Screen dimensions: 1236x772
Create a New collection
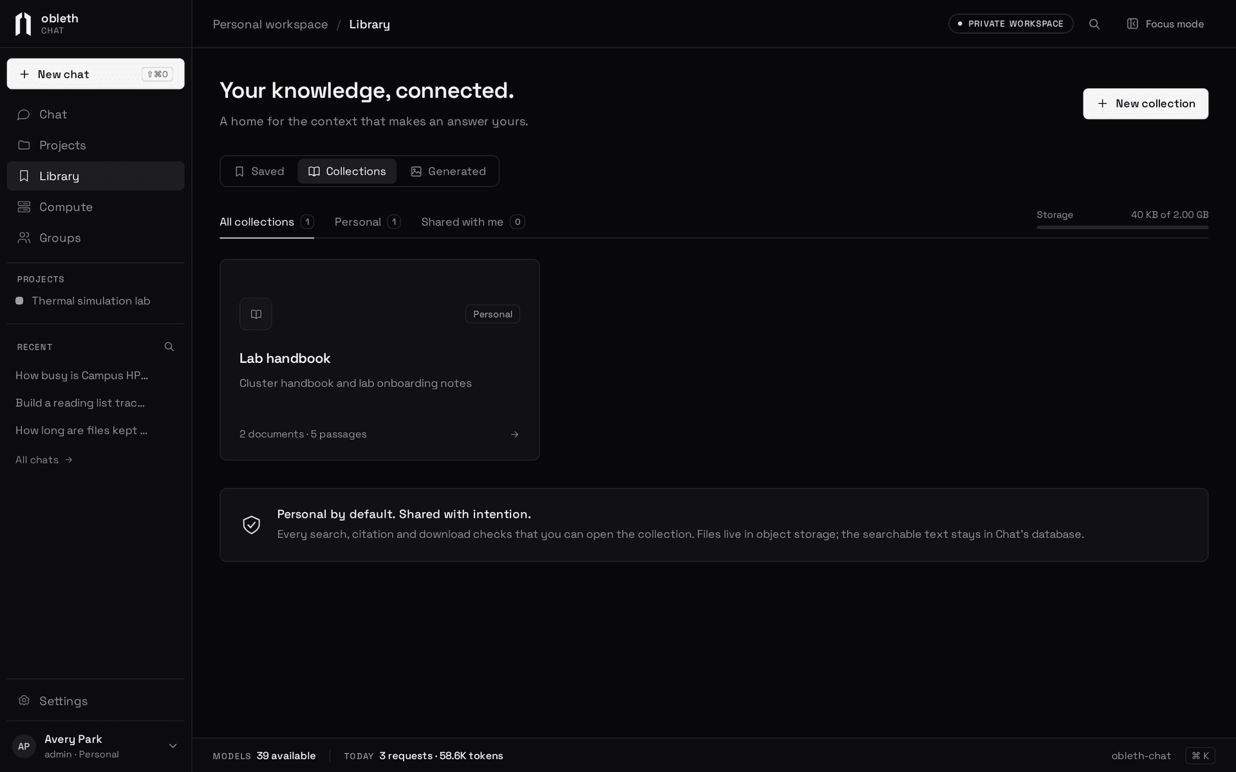tap(1145, 104)
